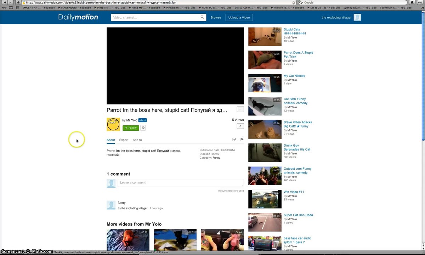Open the bass face car audio title
Screen dimensions: 425x255
coord(297,240)
